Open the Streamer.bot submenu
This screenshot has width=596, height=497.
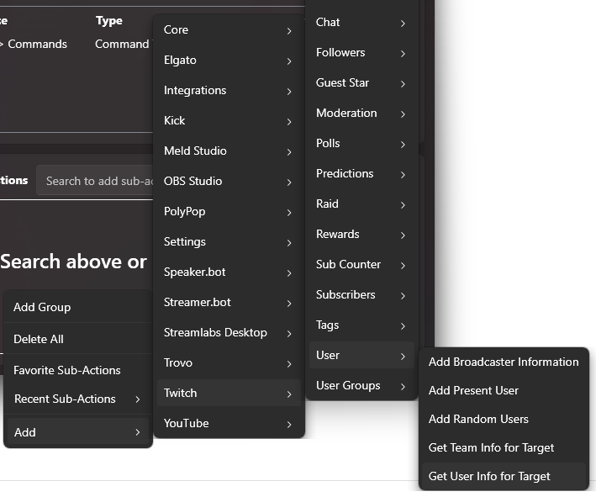[x=229, y=302]
